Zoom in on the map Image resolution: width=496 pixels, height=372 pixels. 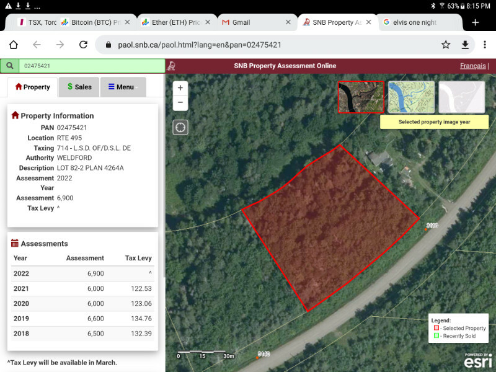[180, 88]
